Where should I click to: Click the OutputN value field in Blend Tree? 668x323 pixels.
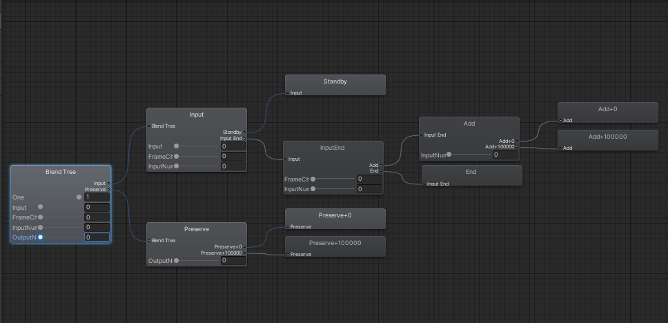click(97, 237)
